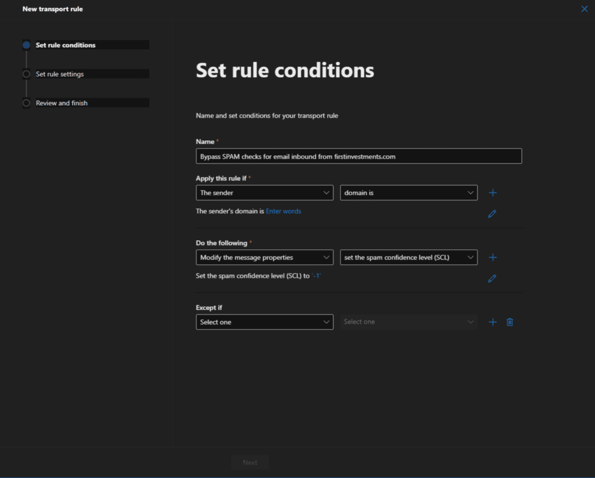Switch to the Set rule settings step
The image size is (595, 478).
point(60,74)
